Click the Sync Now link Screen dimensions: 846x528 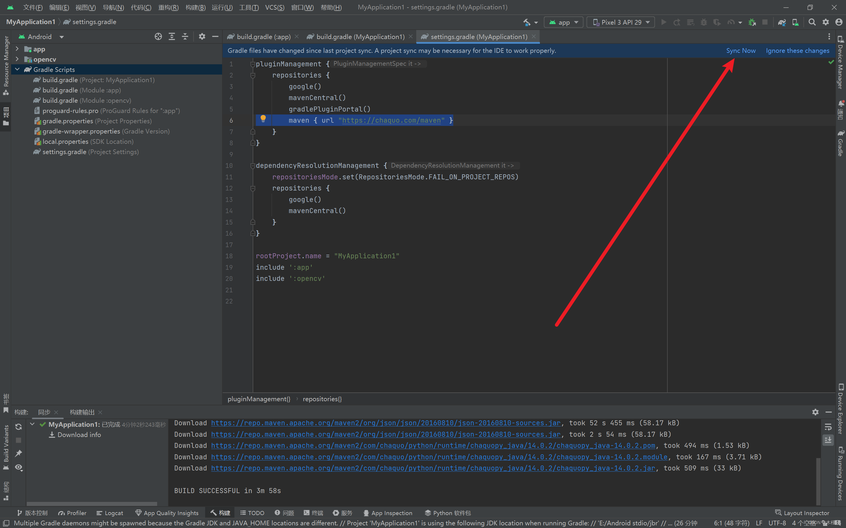741,51
